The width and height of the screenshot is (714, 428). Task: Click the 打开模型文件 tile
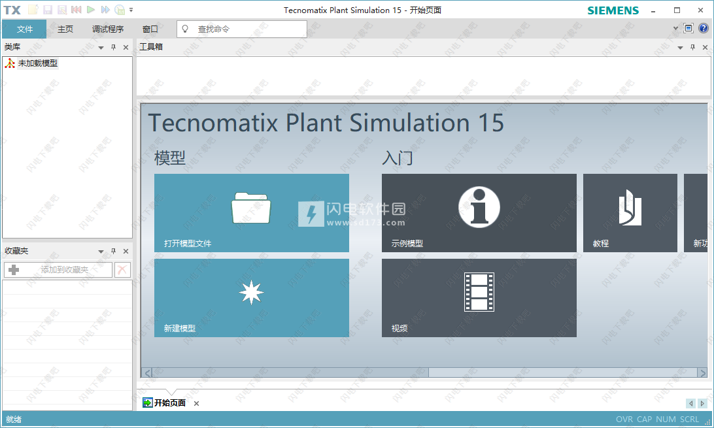252,213
